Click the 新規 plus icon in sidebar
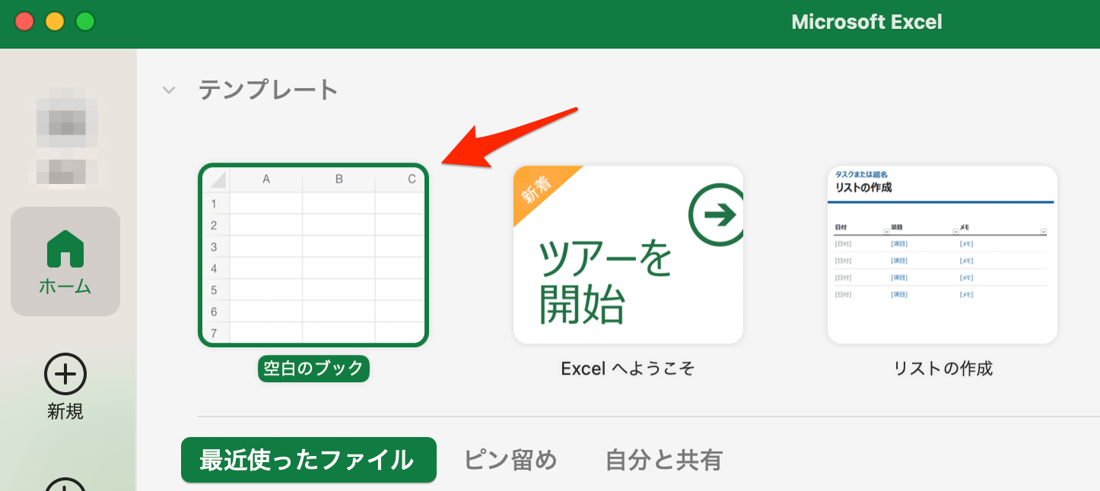 [65, 373]
